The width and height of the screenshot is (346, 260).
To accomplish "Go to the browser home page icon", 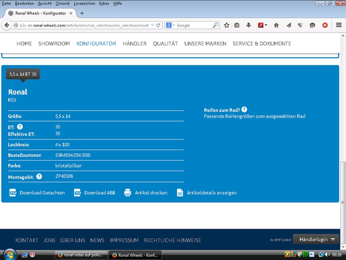I will pos(276,25).
